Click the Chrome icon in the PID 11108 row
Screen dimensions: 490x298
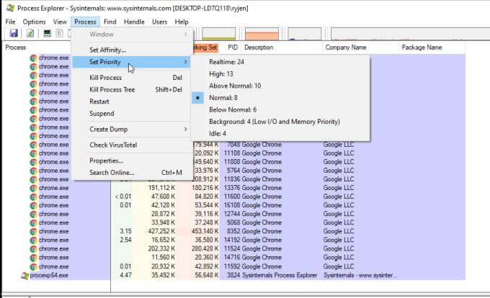[x=33, y=153]
